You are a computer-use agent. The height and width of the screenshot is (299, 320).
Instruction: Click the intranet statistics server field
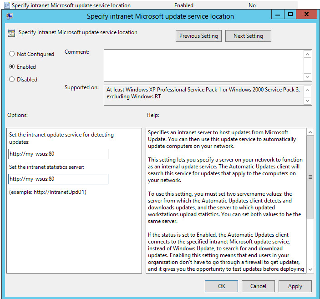click(x=58, y=179)
